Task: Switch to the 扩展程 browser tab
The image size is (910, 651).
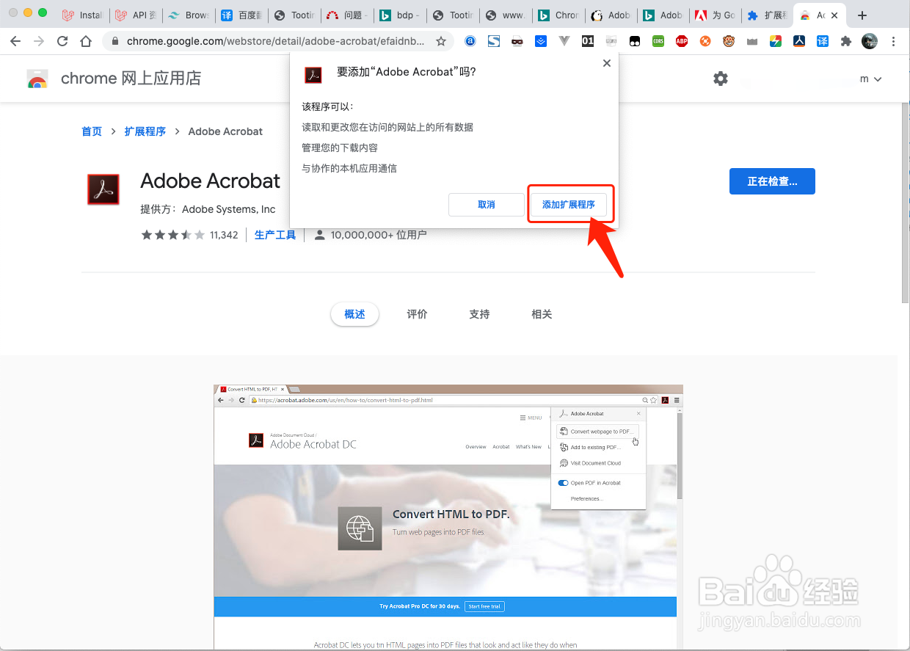Action: [x=766, y=15]
